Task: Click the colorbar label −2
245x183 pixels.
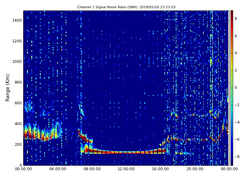Action: [x=237, y=105]
